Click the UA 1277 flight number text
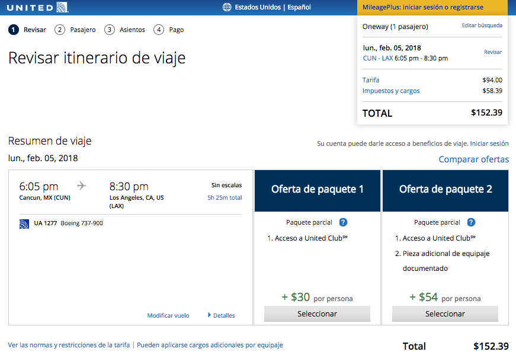The image size is (516, 358). click(x=46, y=223)
